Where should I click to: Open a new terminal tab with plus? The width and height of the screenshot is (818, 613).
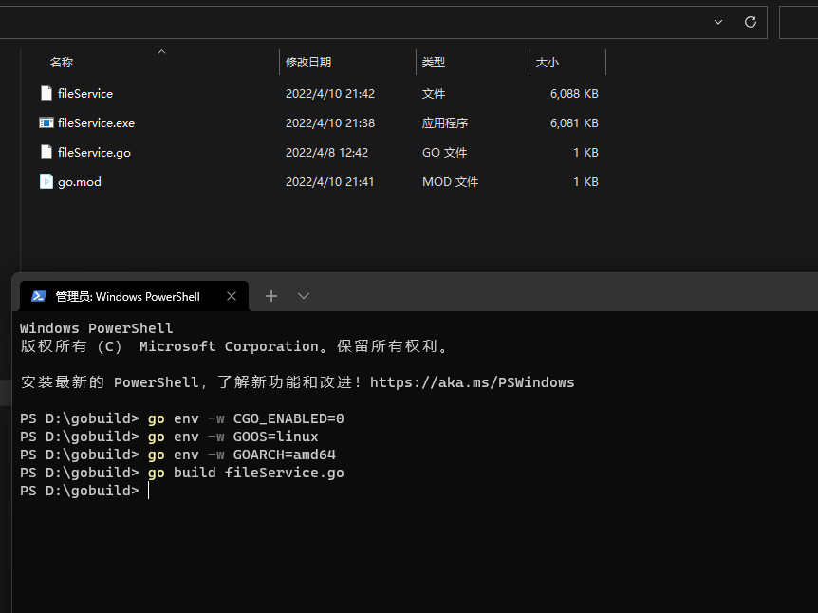tap(271, 296)
